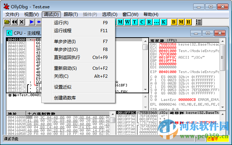Click the list options toolbar icon
232x145 pixels.
click(x=198, y=22)
